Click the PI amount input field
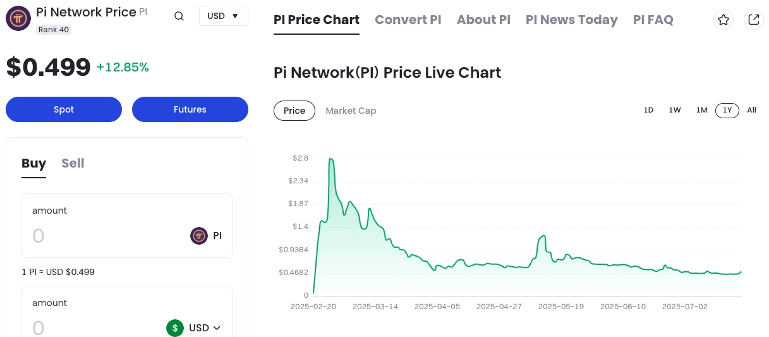 pos(101,236)
